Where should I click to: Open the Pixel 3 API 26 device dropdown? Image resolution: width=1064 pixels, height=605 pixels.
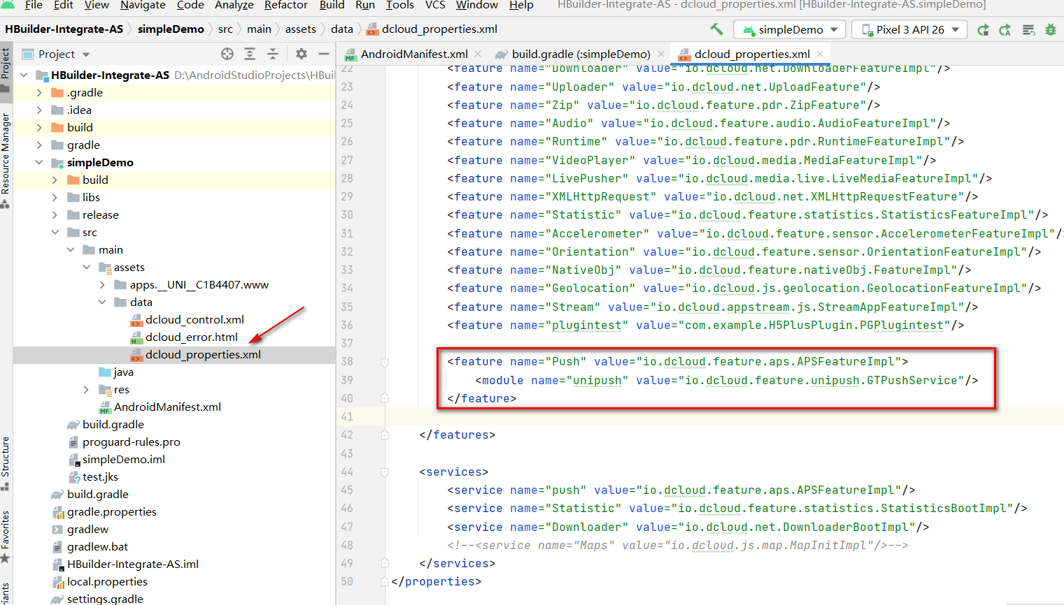tap(909, 29)
